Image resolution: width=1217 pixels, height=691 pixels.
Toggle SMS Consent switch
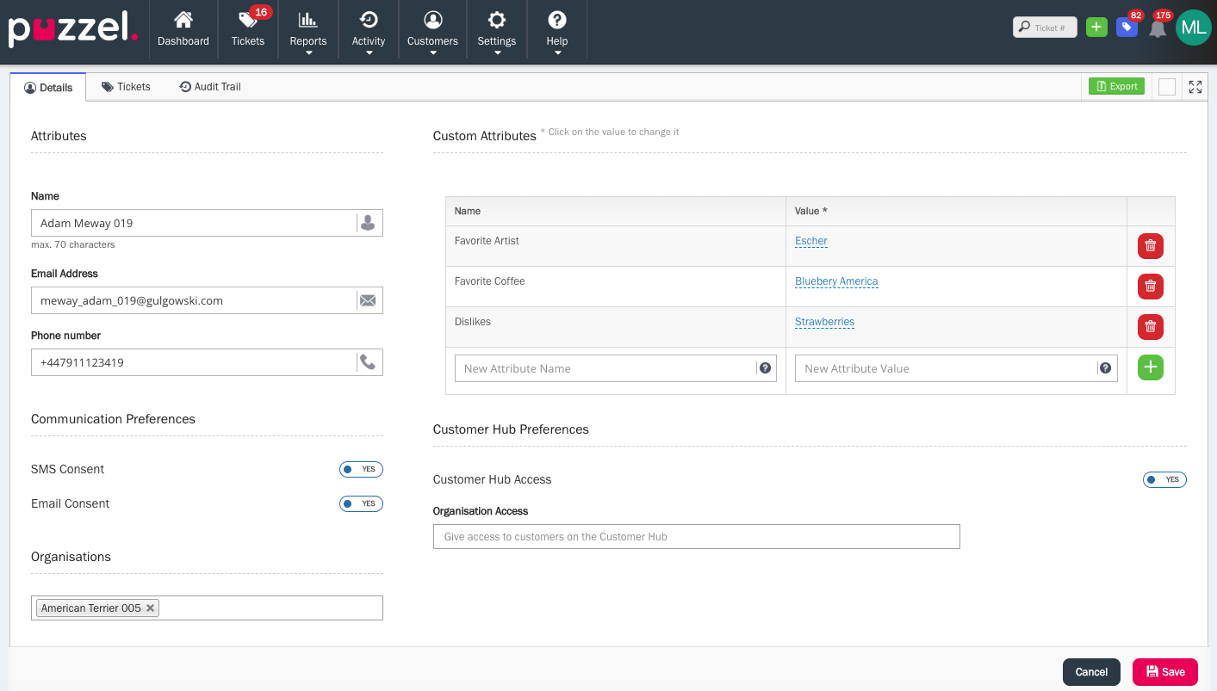pos(361,470)
